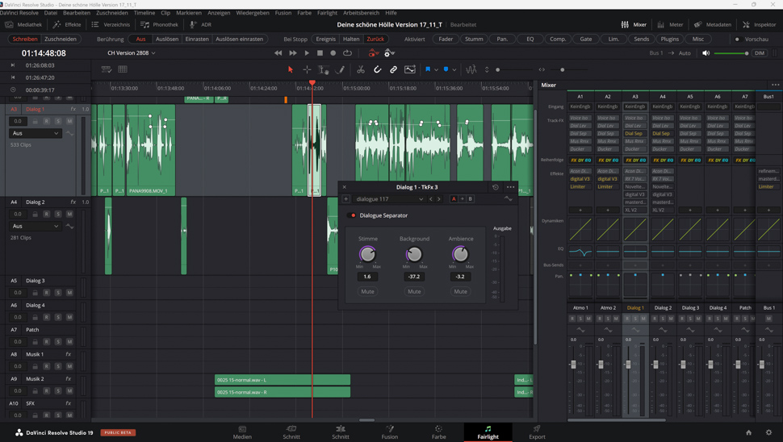Click the red automation toggle icon
The height and width of the screenshot is (442, 783).
[x=373, y=53]
